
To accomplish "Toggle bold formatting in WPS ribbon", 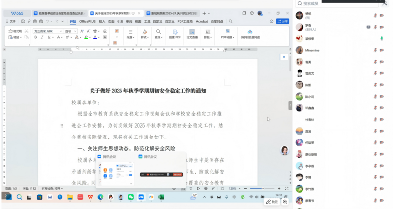I will (x=35, y=37).
